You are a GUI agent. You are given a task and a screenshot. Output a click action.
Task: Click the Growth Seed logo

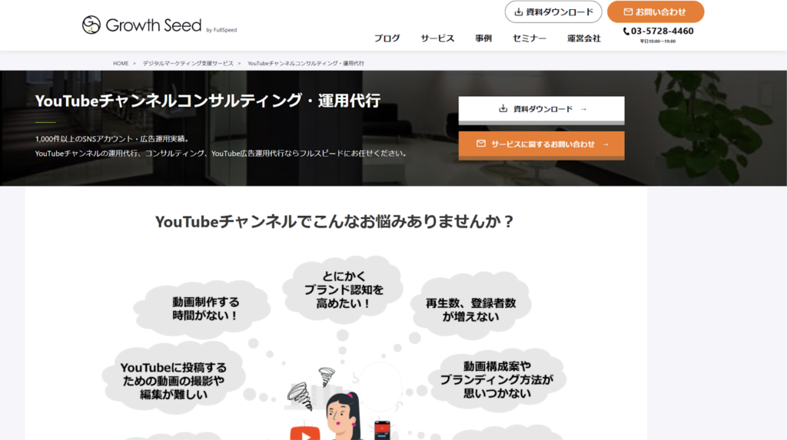(x=141, y=25)
